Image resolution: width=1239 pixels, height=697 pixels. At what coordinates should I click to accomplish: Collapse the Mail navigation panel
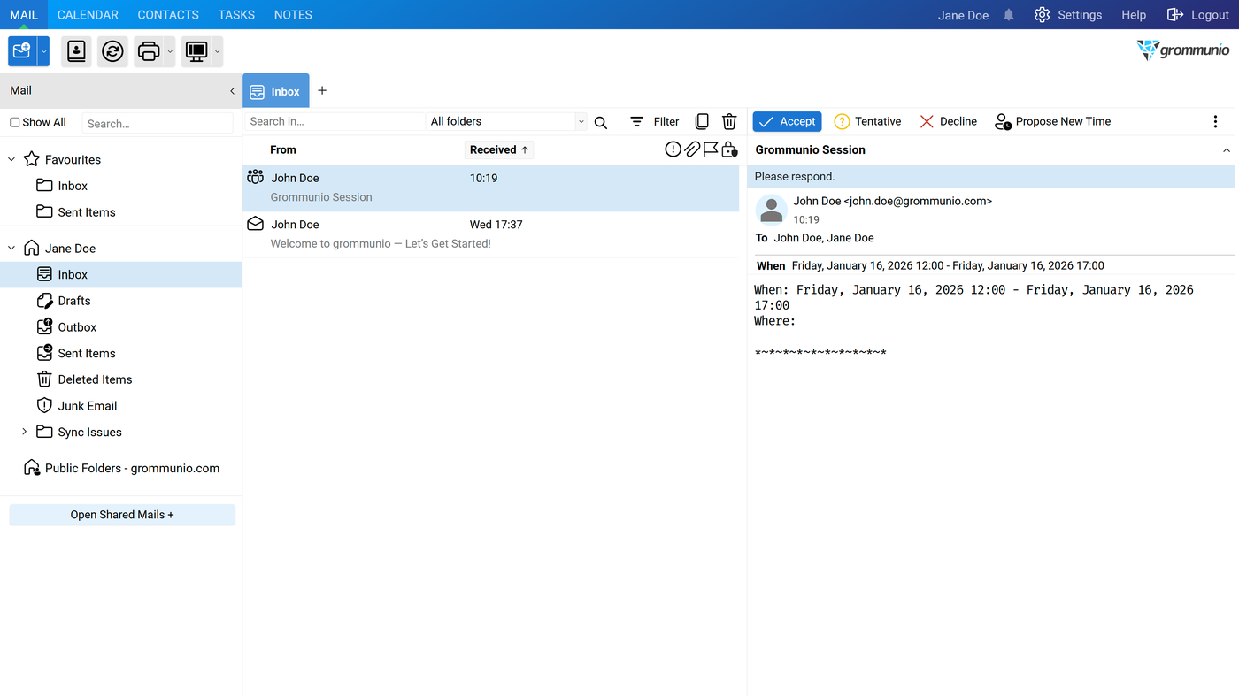tap(232, 90)
